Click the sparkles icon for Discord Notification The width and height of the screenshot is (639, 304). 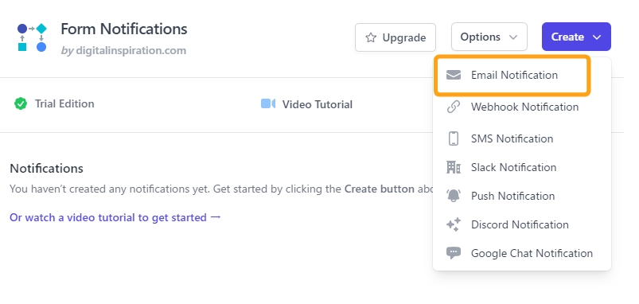453,224
